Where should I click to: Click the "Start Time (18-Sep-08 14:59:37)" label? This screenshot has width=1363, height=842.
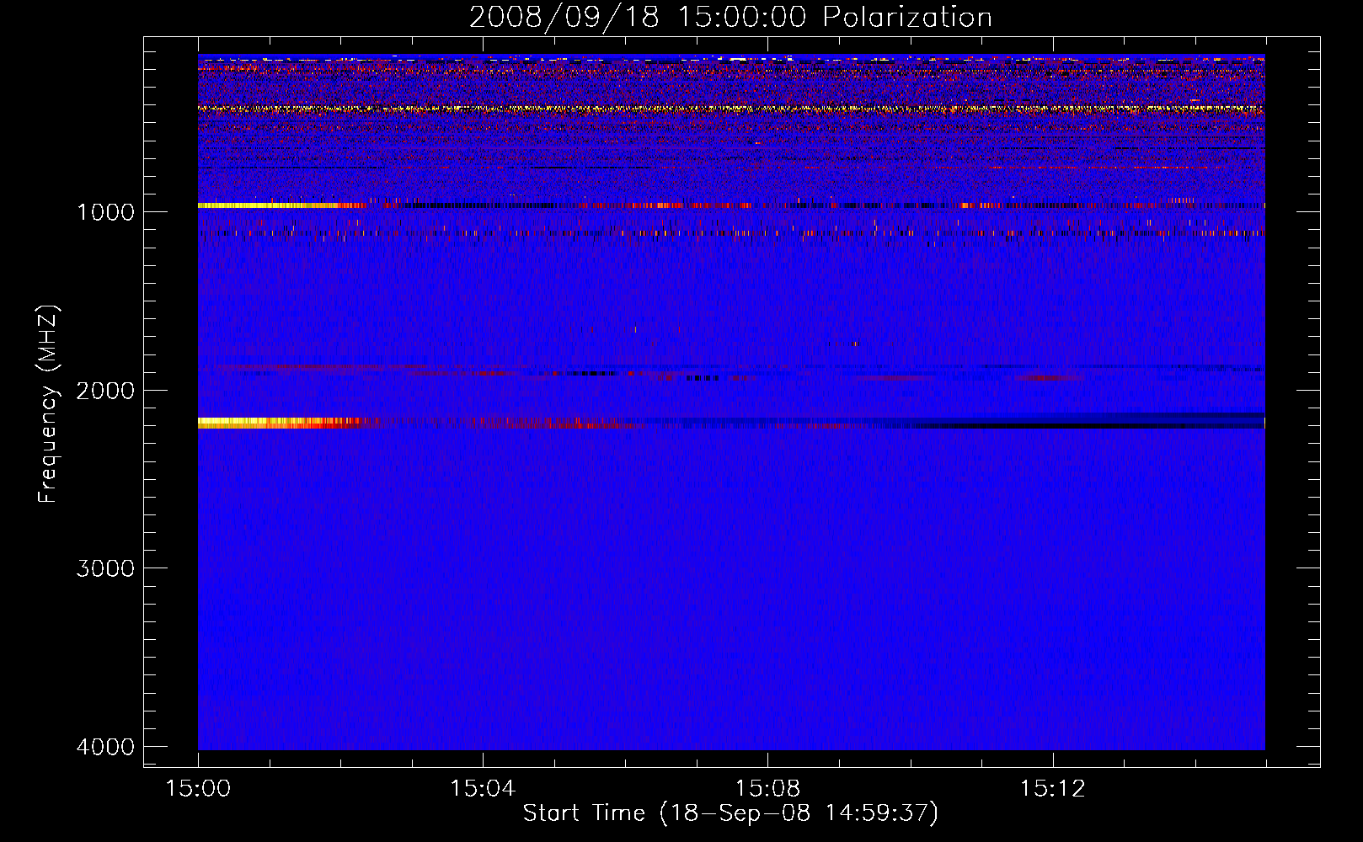pyautogui.click(x=730, y=813)
